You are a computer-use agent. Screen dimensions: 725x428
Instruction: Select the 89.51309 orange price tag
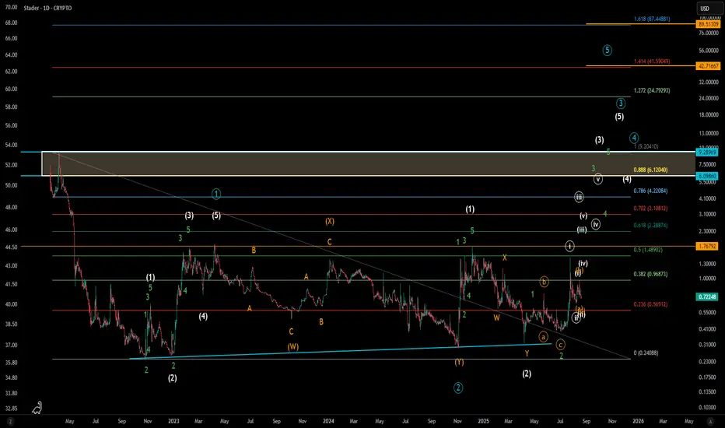tap(708, 24)
